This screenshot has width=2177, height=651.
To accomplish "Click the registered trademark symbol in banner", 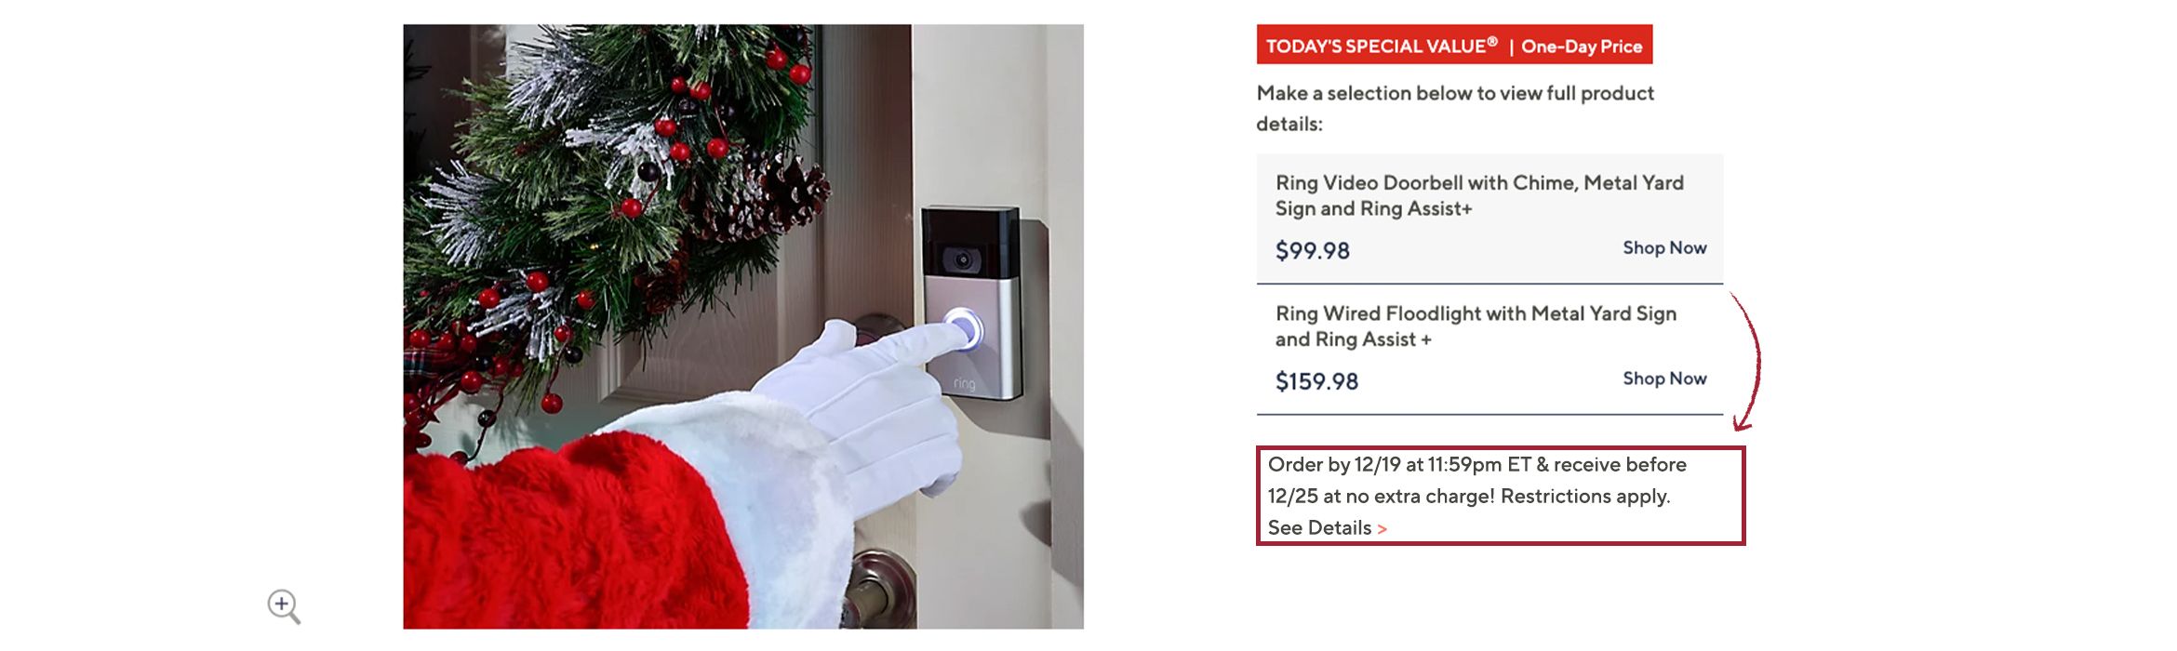I will [1492, 41].
